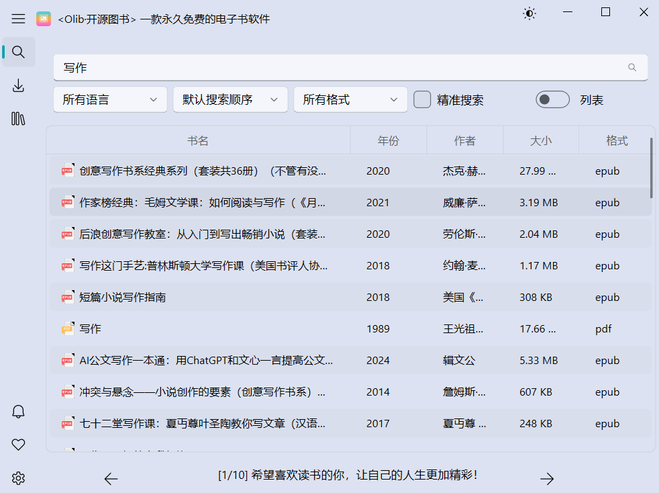This screenshot has height=493, width=659.
Task: Toggle the 列表 view switch
Action: 552,99
